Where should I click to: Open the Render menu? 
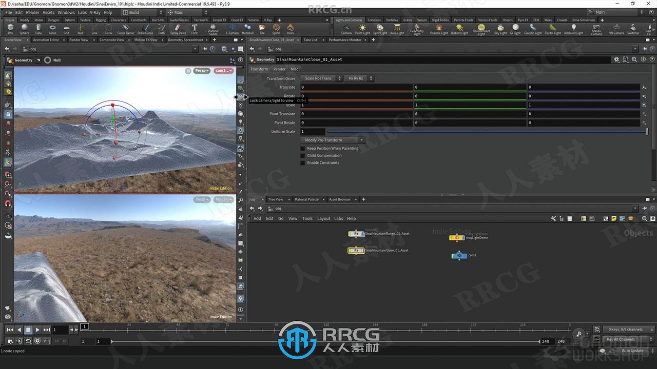tap(32, 12)
